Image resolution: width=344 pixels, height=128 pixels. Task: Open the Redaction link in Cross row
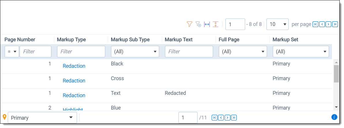pyautogui.click(x=74, y=81)
